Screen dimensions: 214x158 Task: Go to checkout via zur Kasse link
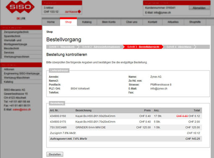tap(71, 12)
